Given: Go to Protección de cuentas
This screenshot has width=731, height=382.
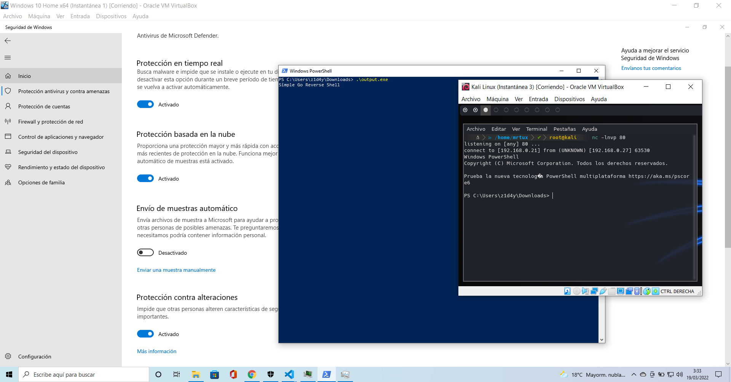Looking at the screenshot, I should click(61, 106).
